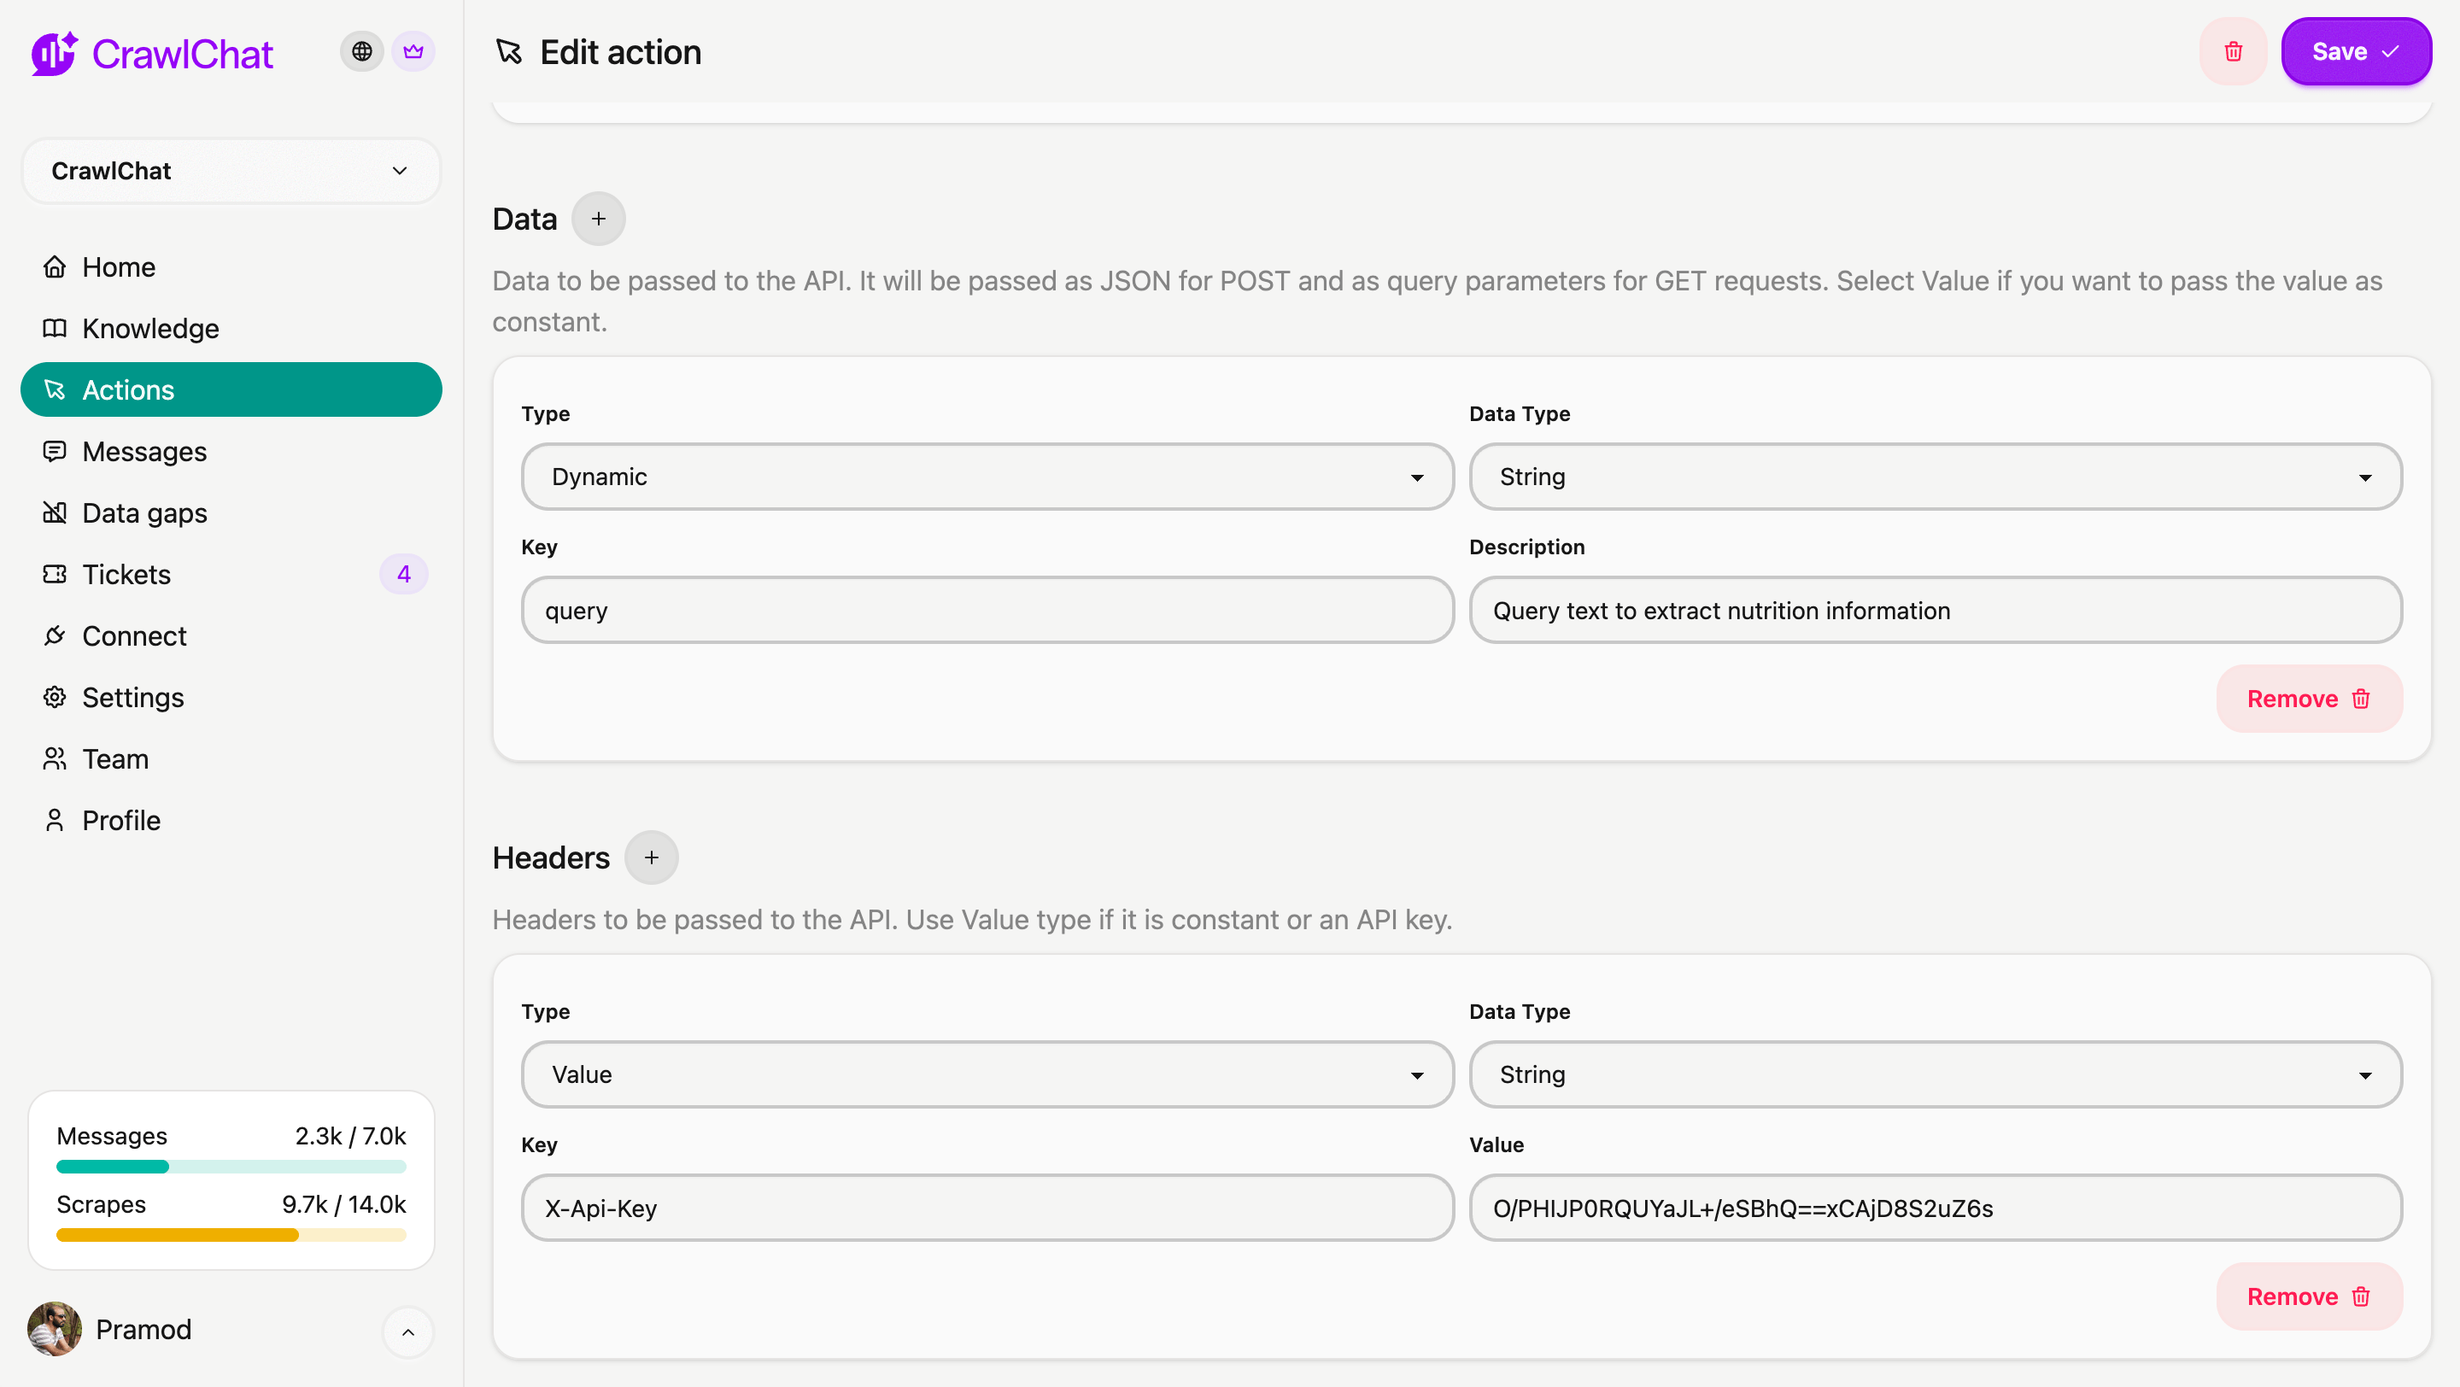The width and height of the screenshot is (2460, 1387).
Task: Expand the CrawlChat project selector
Action: (231, 171)
